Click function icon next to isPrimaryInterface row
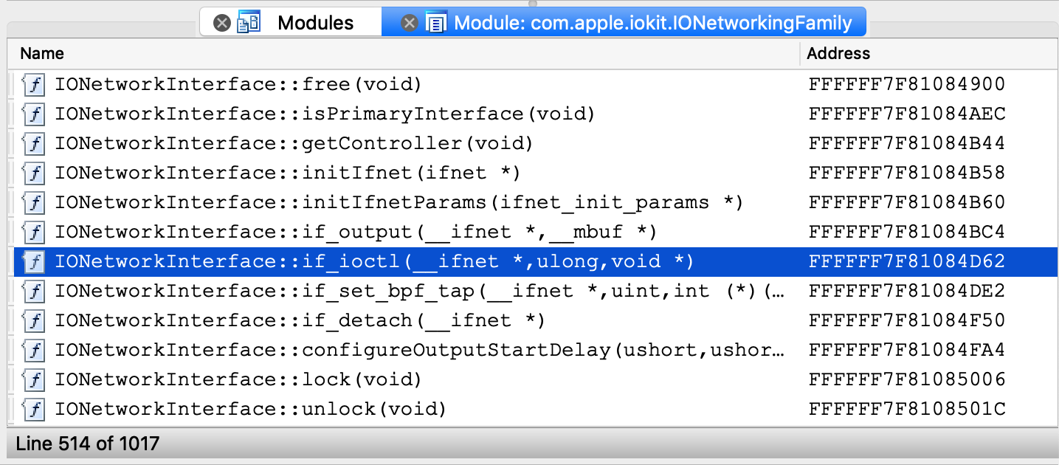Viewport: 1059px width, 465px height. pos(34,114)
